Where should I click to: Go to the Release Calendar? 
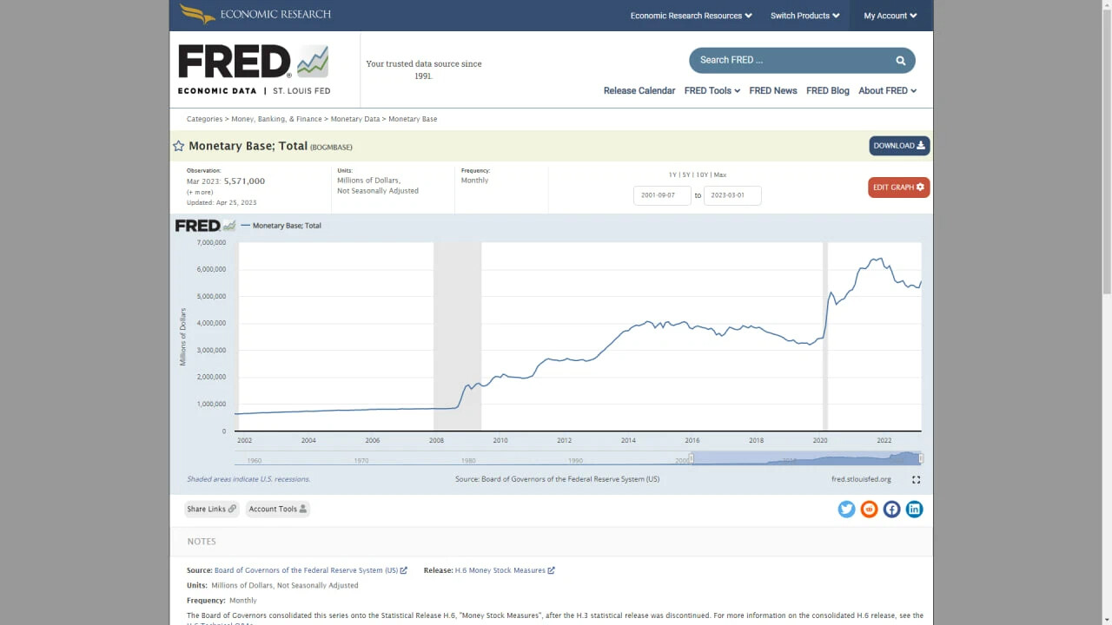coord(639,90)
